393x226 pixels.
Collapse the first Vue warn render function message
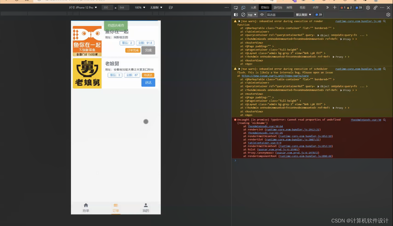(239, 21)
